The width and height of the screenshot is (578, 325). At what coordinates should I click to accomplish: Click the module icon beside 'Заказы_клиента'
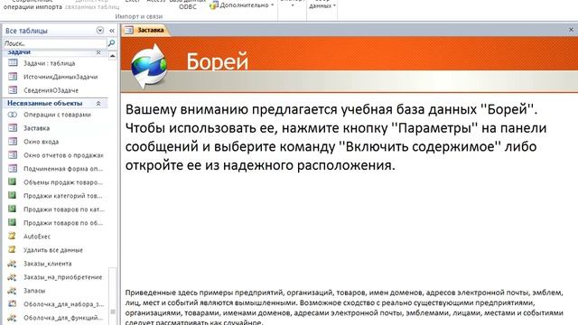12,264
